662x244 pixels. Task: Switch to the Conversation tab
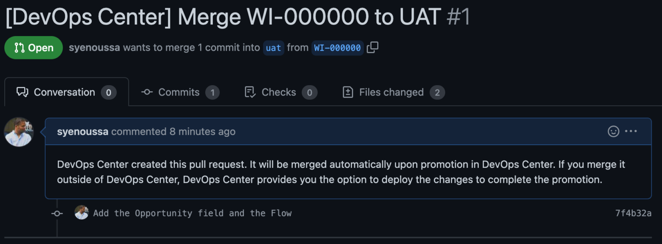click(66, 92)
